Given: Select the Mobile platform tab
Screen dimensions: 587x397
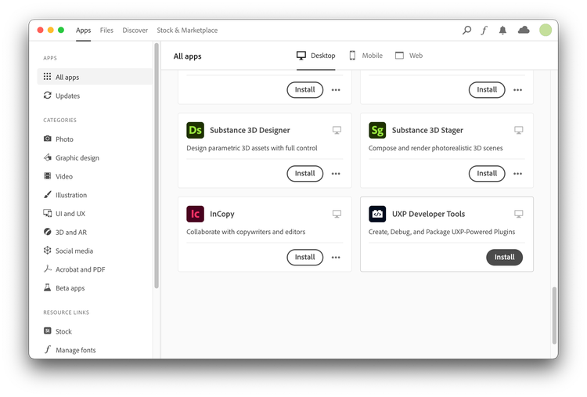Looking at the screenshot, I should pos(366,56).
